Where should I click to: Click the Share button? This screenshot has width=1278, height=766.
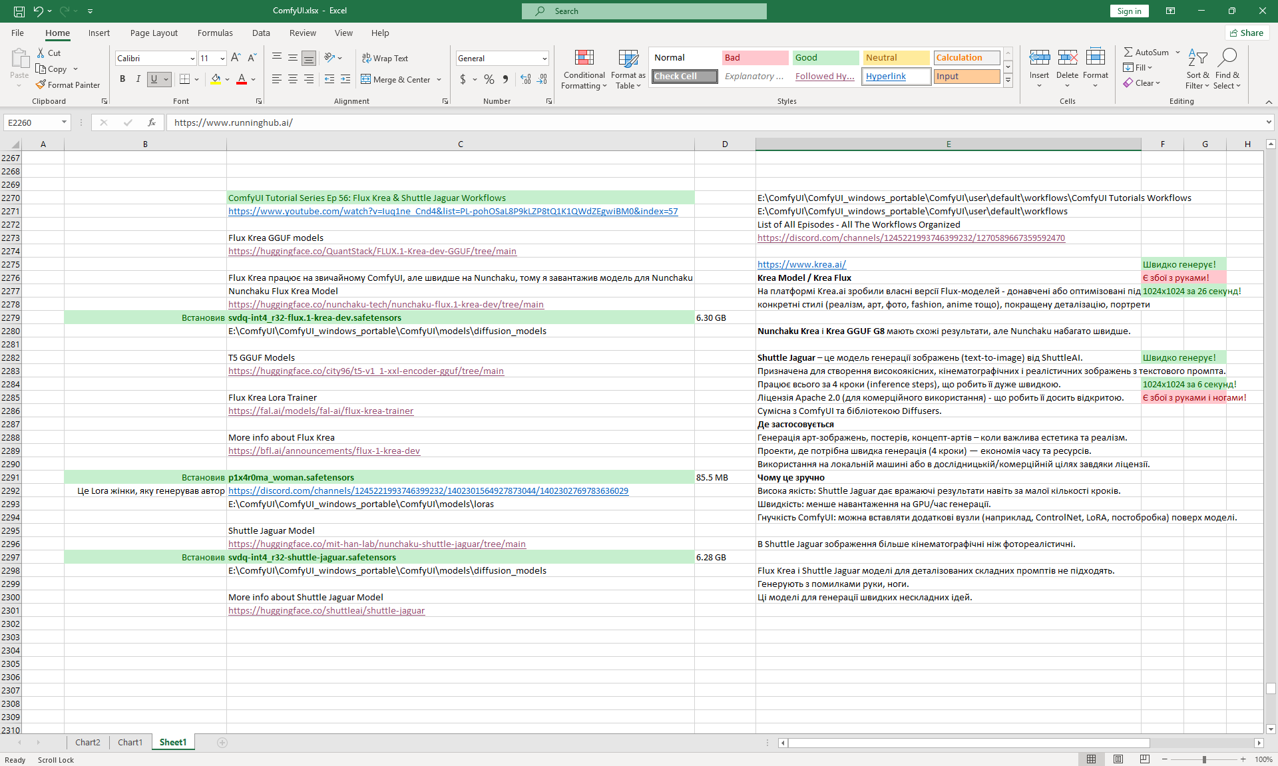tap(1246, 33)
